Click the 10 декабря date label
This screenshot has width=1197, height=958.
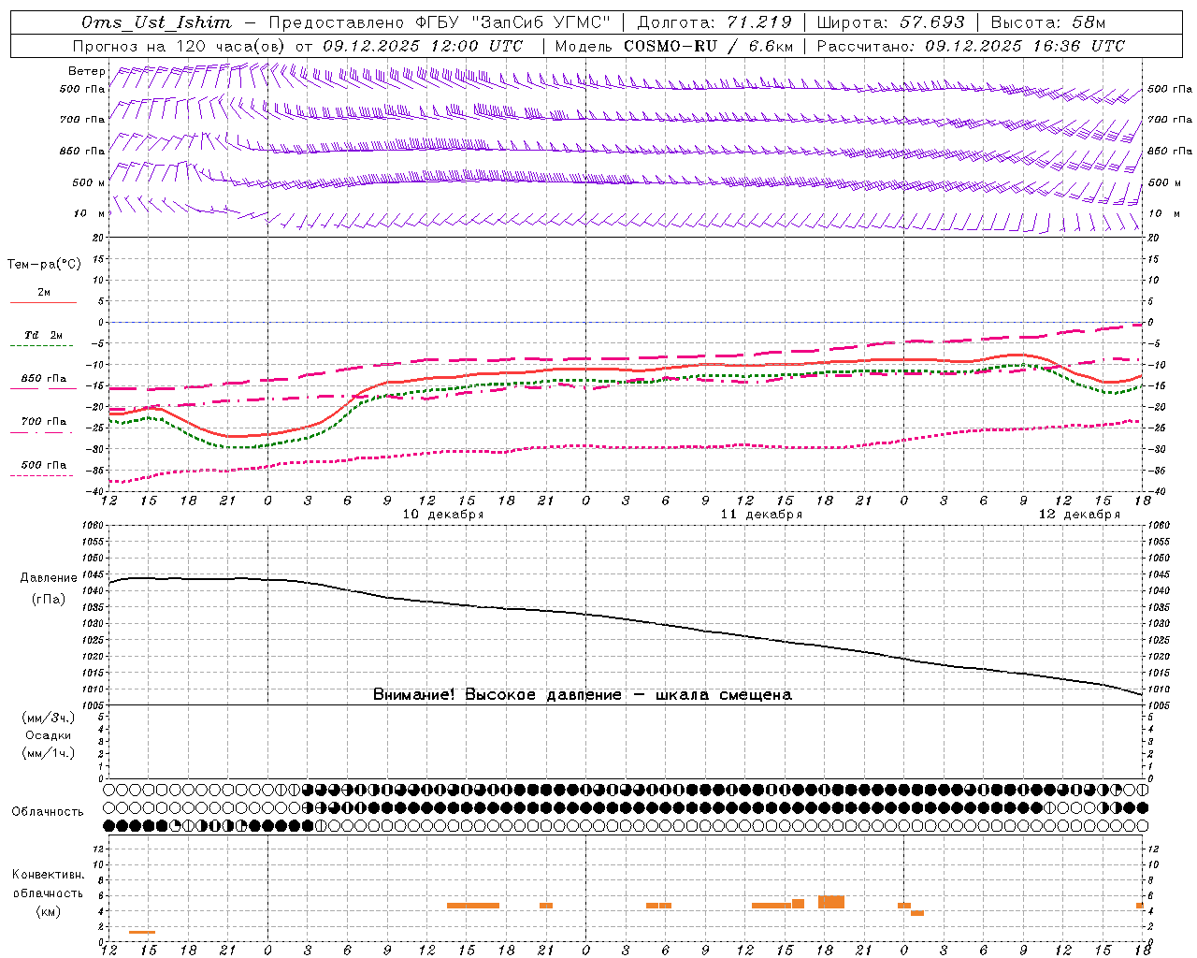tap(442, 515)
